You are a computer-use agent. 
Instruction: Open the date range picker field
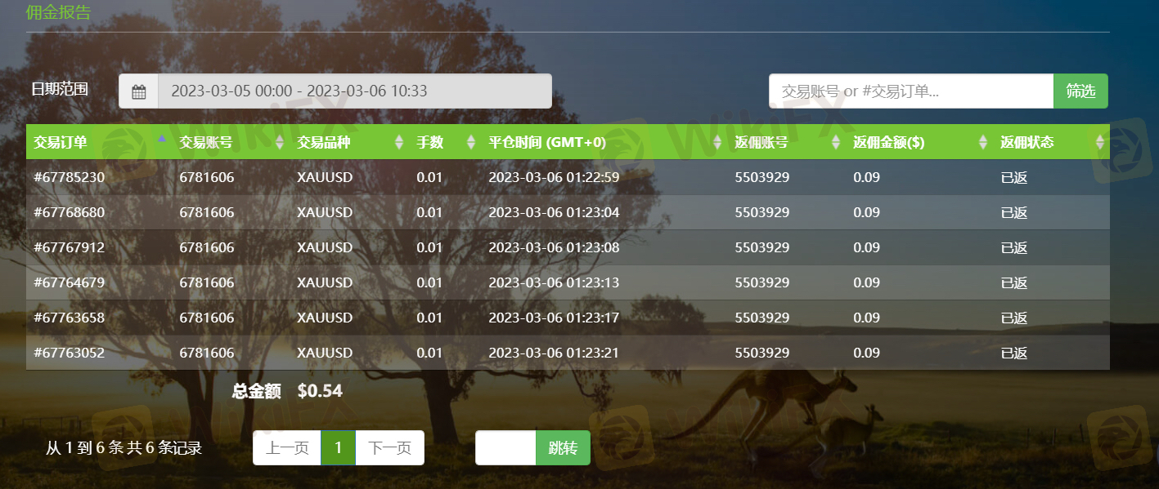tap(354, 91)
